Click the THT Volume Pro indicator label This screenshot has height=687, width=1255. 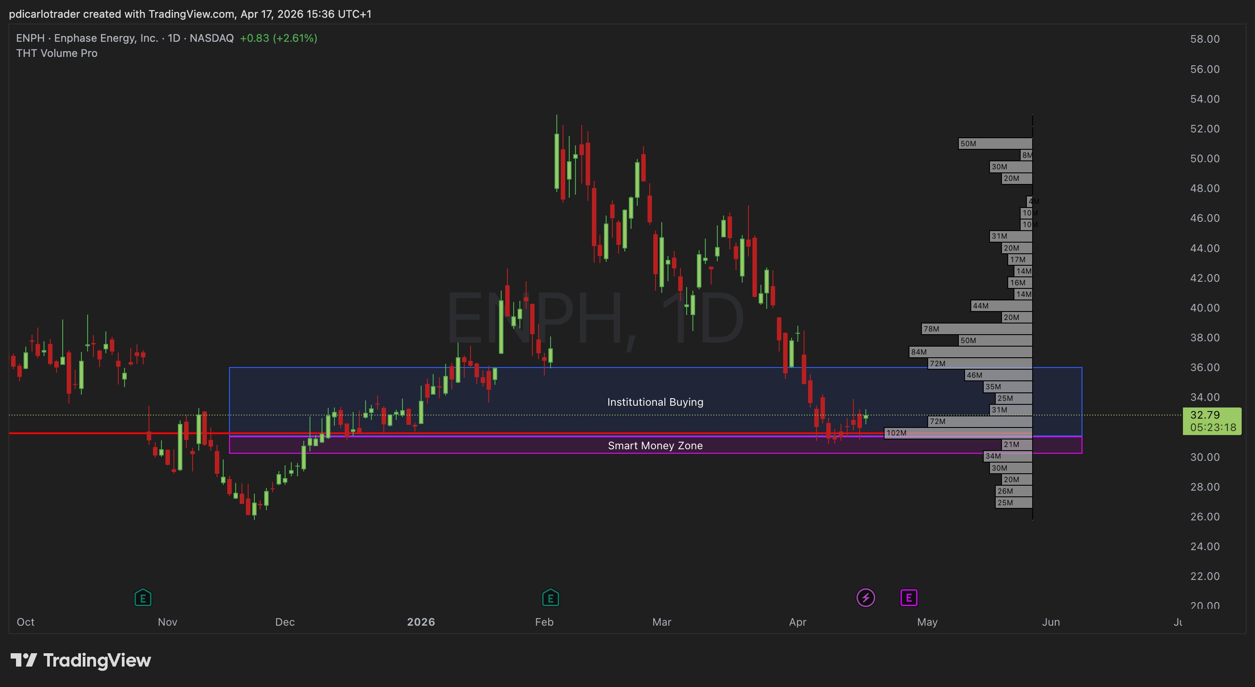(x=56, y=54)
